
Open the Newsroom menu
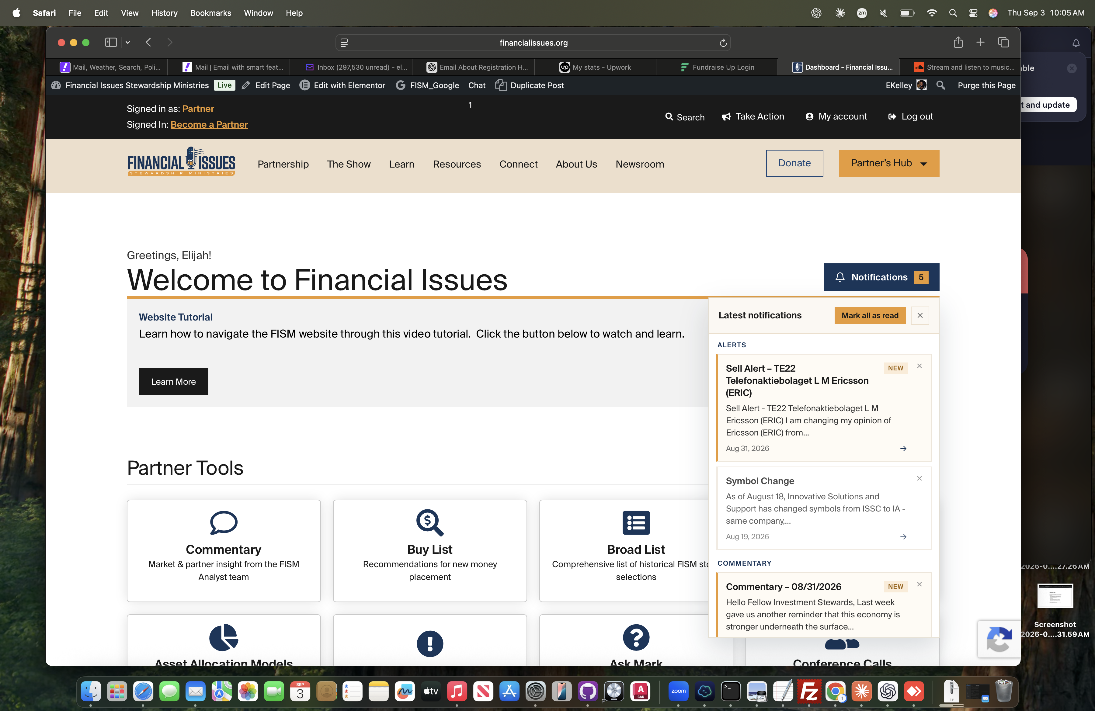coord(640,164)
